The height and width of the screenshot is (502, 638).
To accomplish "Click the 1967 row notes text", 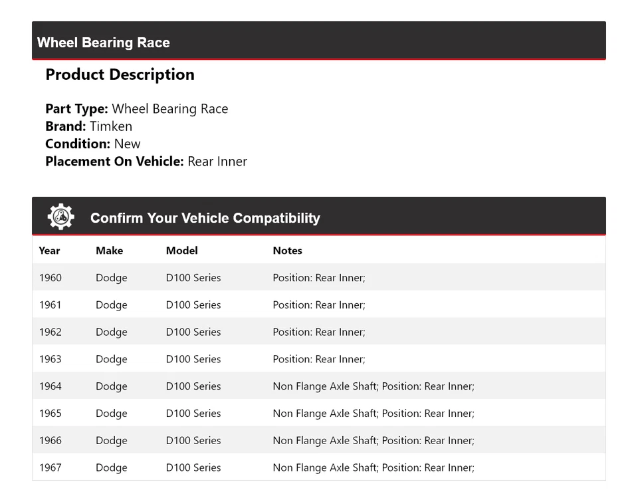I will tap(373, 468).
